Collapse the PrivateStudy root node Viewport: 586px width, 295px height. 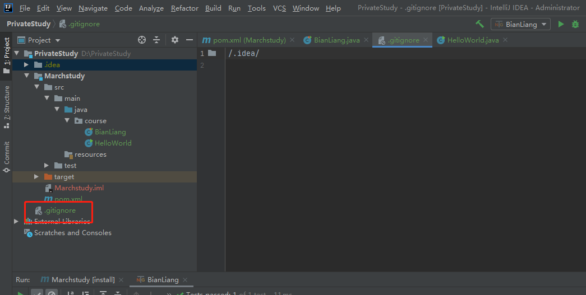(x=16, y=53)
